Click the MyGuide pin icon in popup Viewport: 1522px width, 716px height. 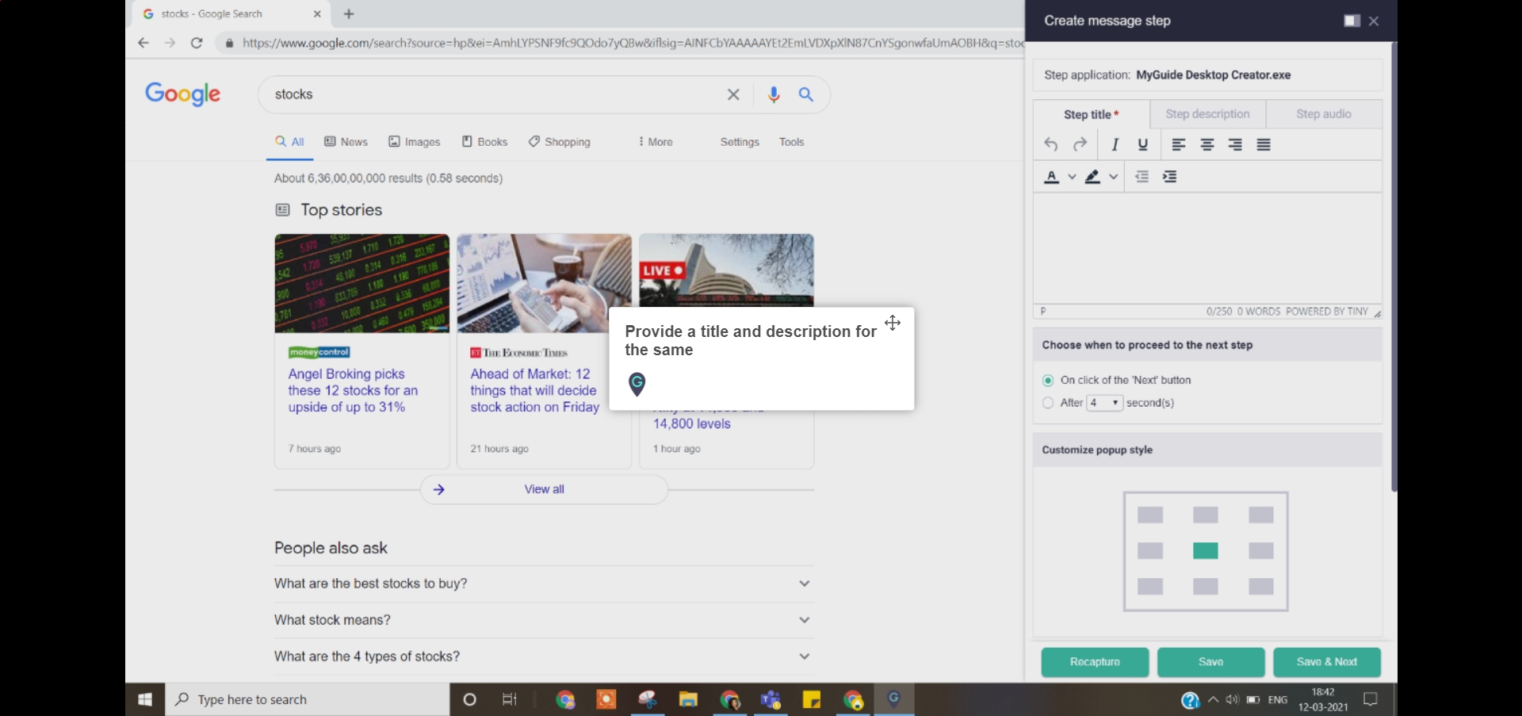tap(637, 385)
